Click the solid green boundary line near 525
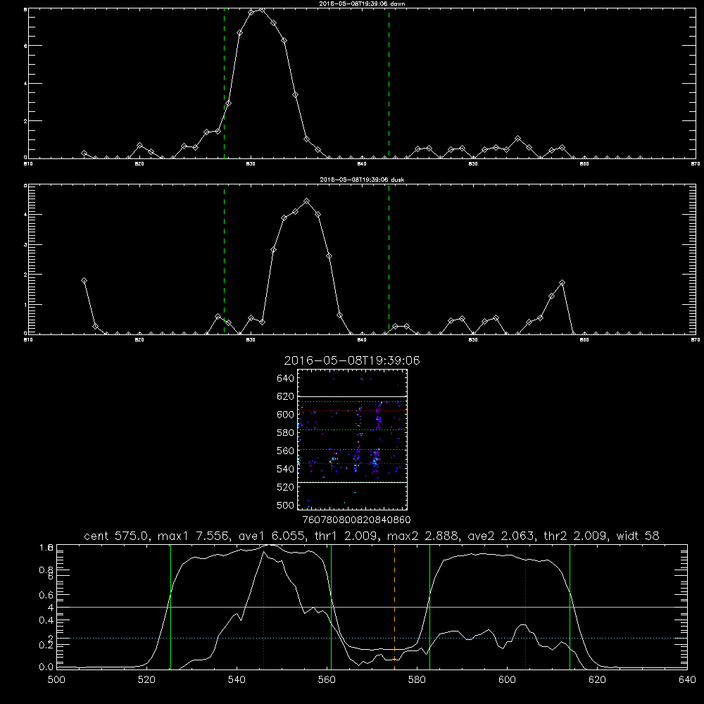Viewport: 704px width, 704px height. [170, 607]
